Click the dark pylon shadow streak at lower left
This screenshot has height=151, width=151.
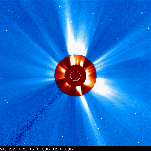pos(37,118)
